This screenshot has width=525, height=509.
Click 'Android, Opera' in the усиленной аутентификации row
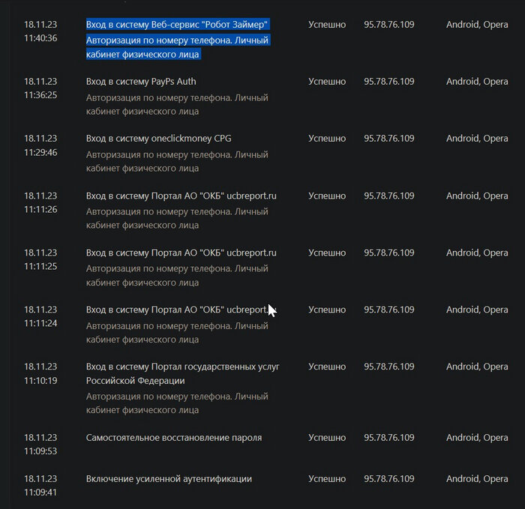(477, 478)
